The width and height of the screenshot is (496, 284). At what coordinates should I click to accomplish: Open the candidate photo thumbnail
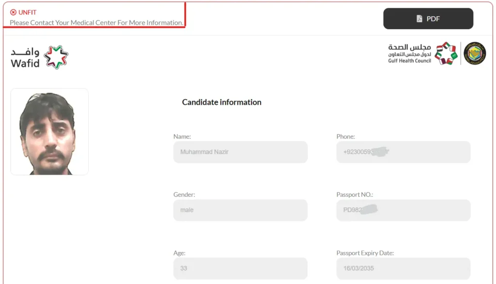[49, 131]
